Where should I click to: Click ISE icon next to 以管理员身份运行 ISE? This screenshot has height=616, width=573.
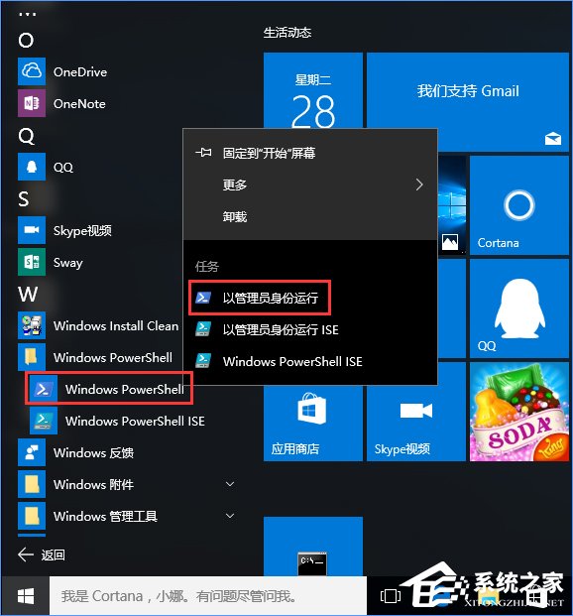(203, 329)
